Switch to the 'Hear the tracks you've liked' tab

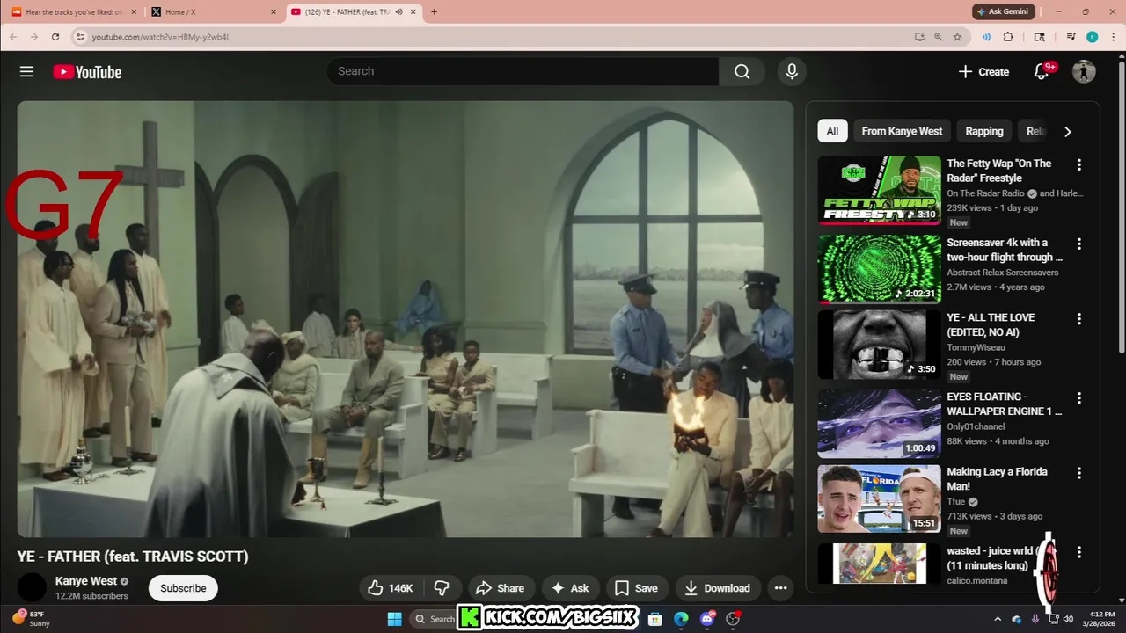(x=73, y=12)
